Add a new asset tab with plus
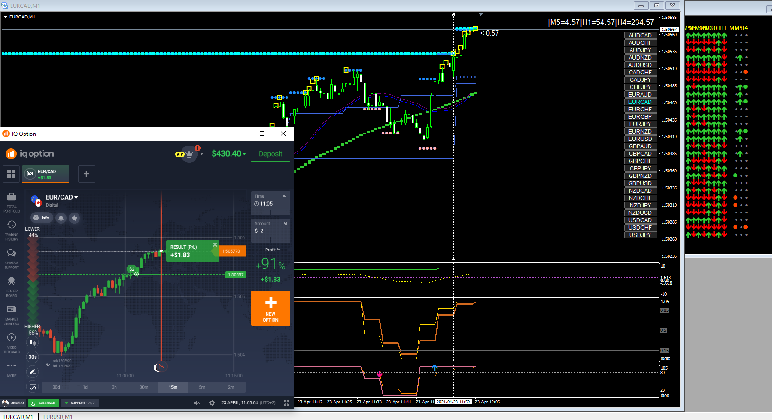The image size is (772, 420). pyautogui.click(x=86, y=174)
